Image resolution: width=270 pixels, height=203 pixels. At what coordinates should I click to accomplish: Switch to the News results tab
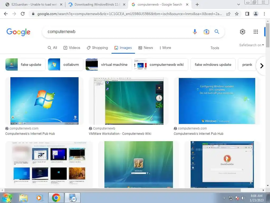(146, 48)
